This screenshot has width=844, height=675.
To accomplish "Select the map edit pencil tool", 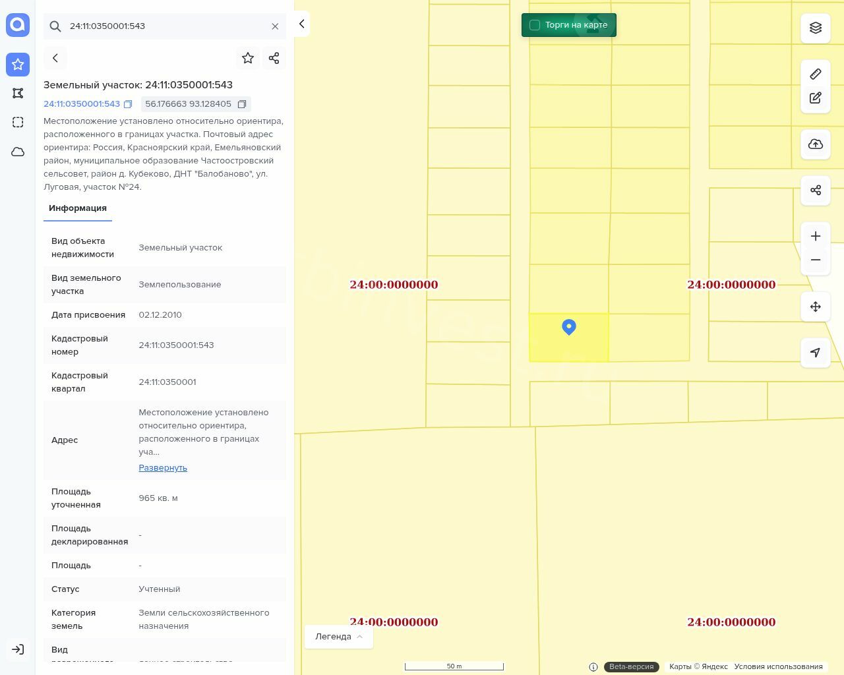I will coord(816,98).
